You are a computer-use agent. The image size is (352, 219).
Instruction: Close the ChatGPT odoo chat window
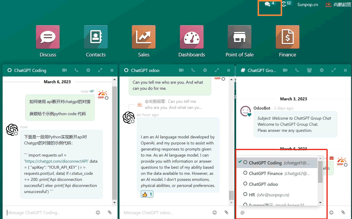[x=229, y=70]
